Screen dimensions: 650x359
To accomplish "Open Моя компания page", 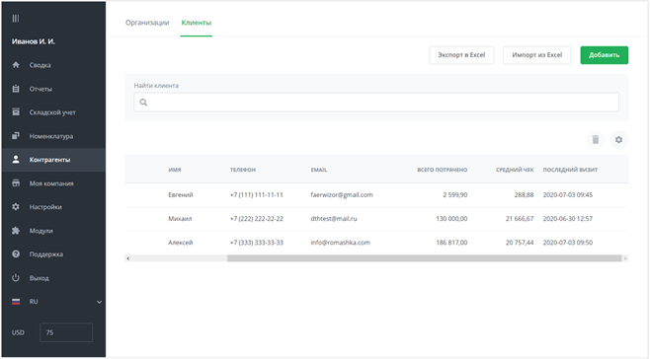I will coord(51,183).
